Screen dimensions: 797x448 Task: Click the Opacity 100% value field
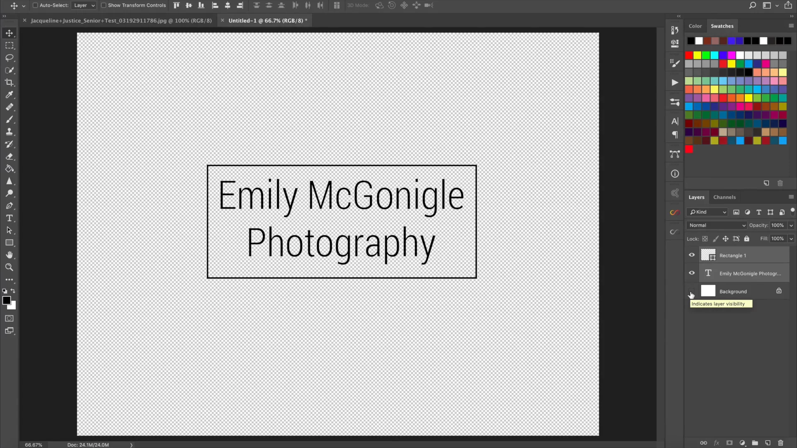(778, 225)
